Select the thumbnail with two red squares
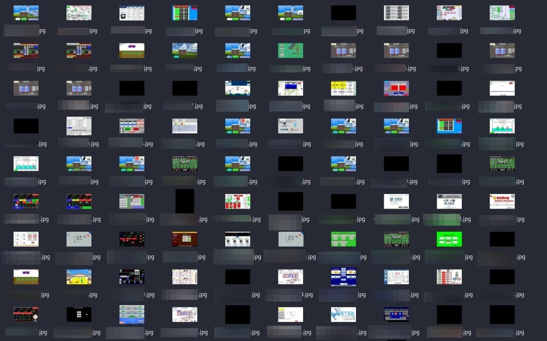Screen dimensions: 547x341 click(x=396, y=88)
